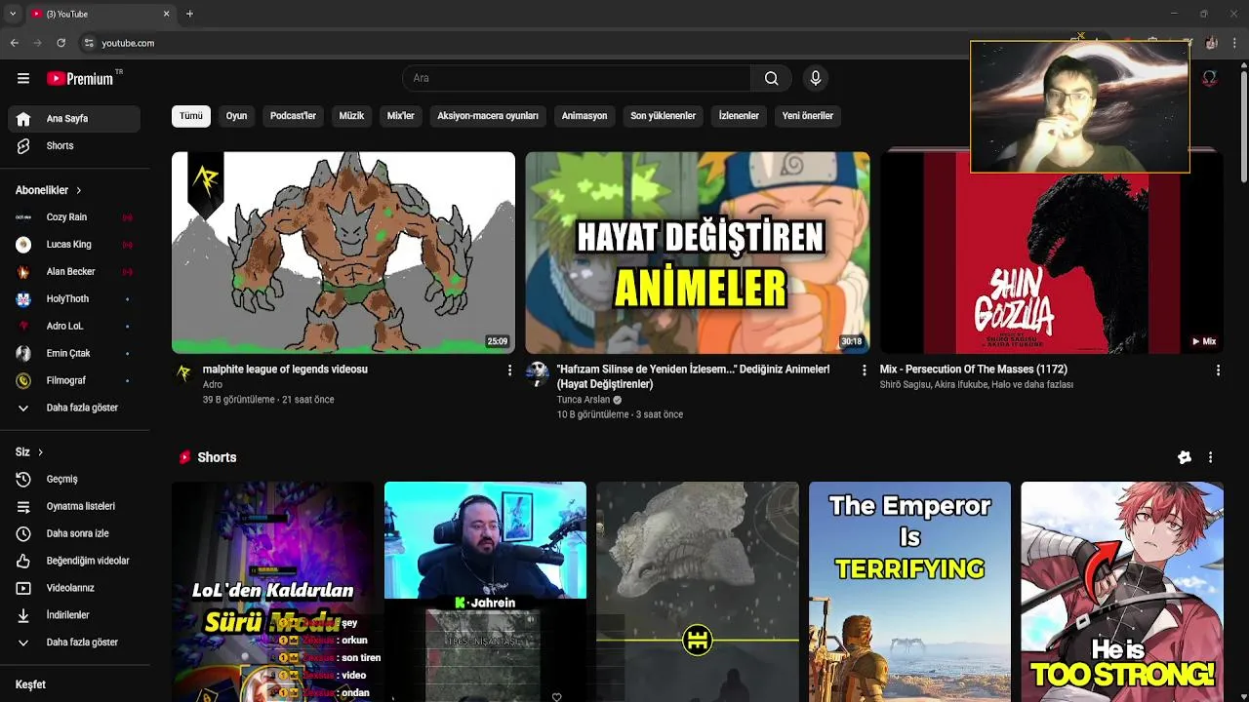Open Beğendiğim videolar liked videos
The height and width of the screenshot is (702, 1249).
74,561
